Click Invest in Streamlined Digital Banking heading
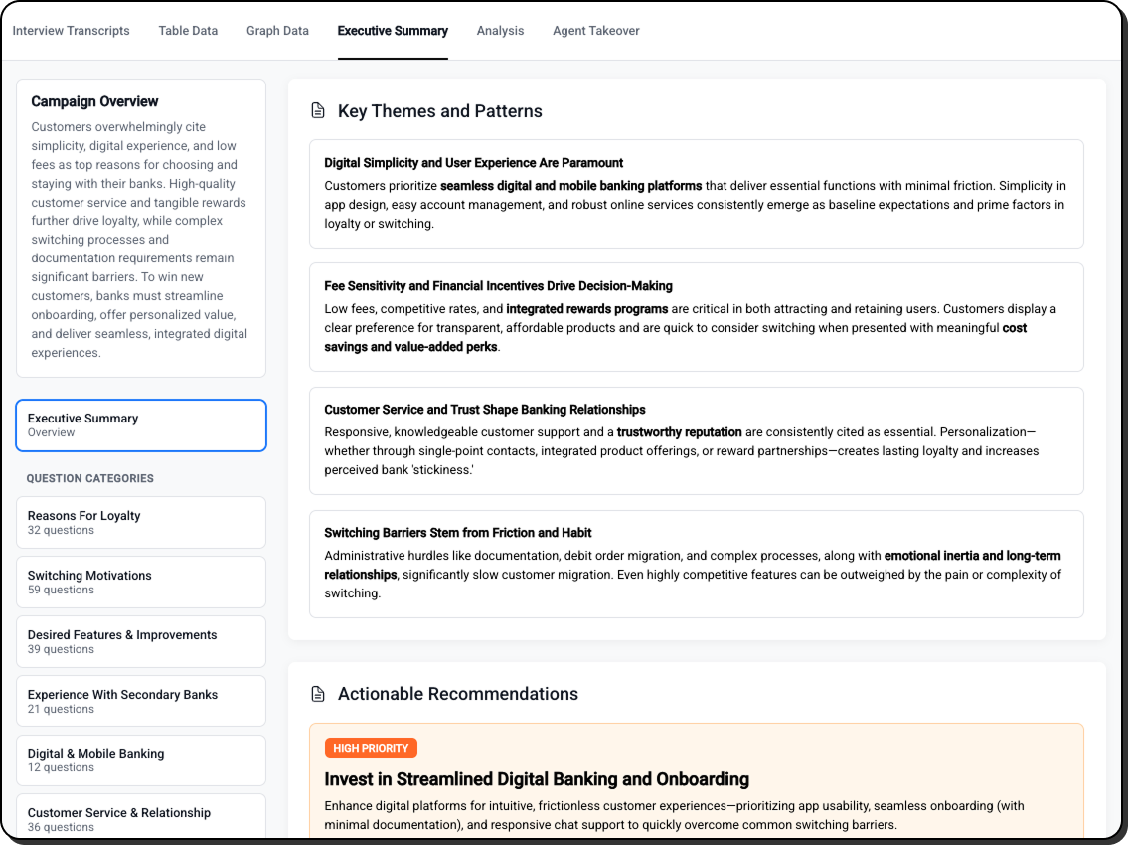The height and width of the screenshot is (845, 1128). point(537,779)
